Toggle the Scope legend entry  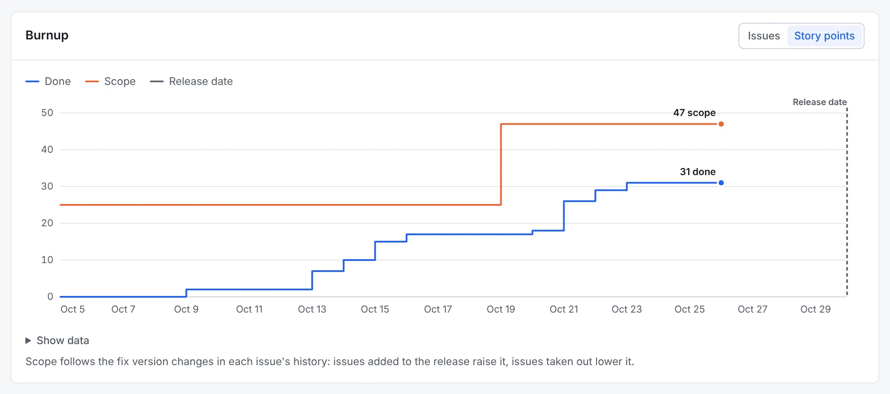point(110,81)
